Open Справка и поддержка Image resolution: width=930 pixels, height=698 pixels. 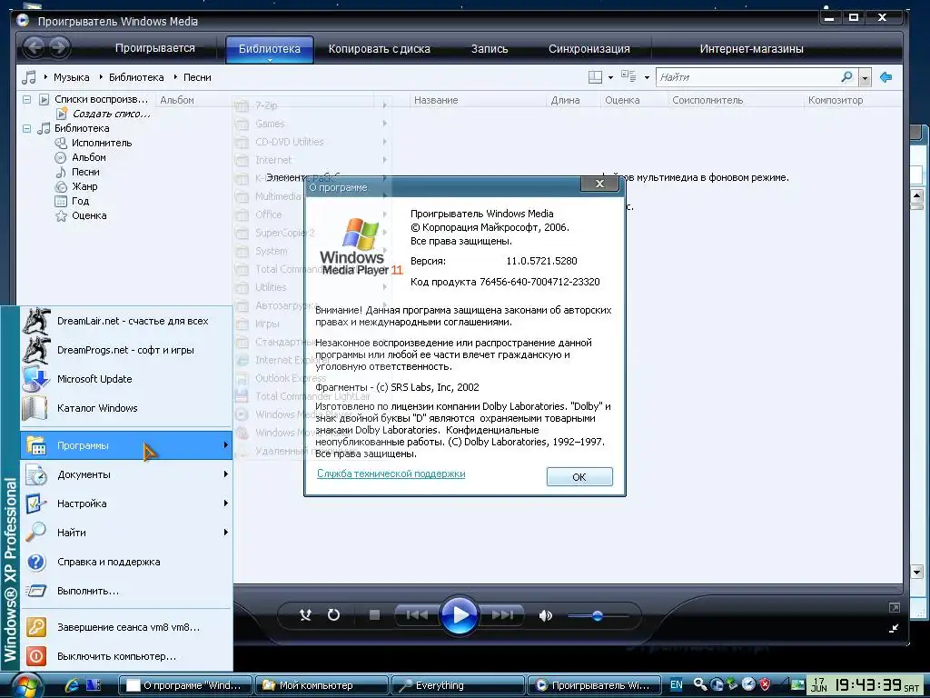pyautogui.click(x=125, y=562)
